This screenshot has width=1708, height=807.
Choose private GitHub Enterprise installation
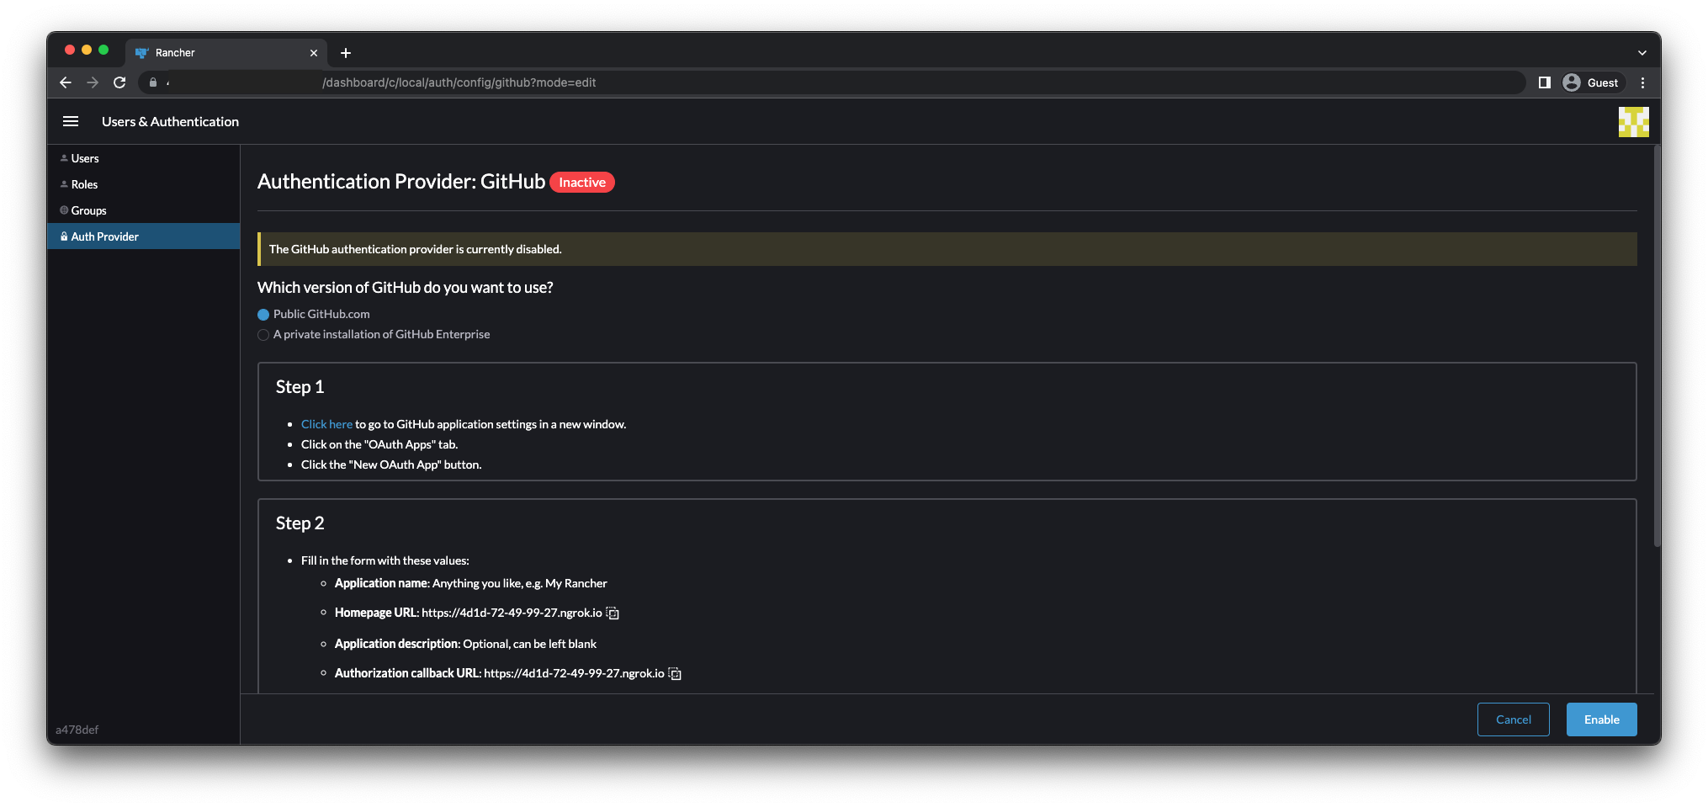pyautogui.click(x=263, y=334)
